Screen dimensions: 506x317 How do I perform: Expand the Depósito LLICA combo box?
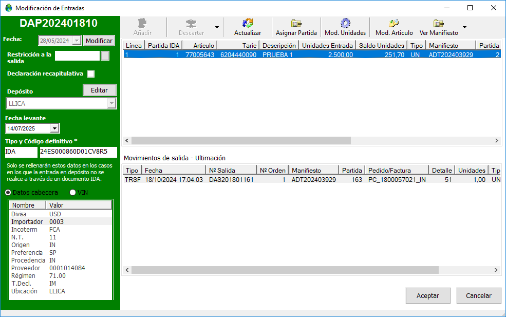tap(111, 103)
